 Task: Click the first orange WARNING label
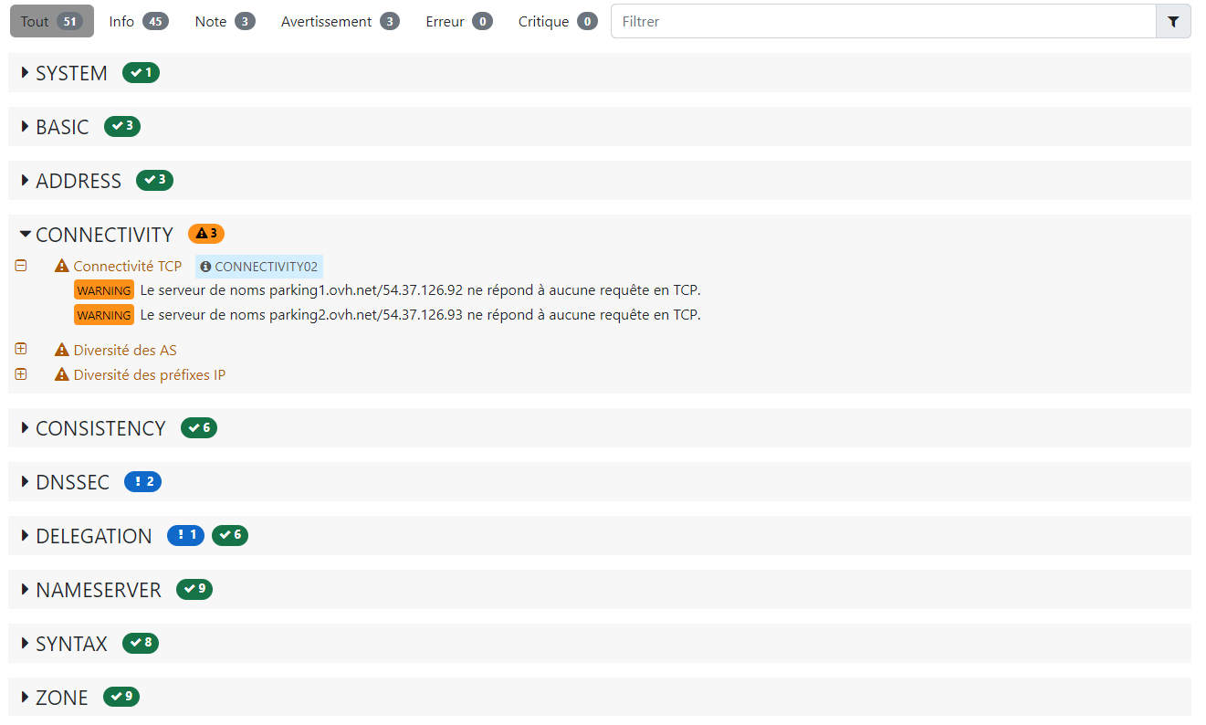pyautogui.click(x=104, y=290)
